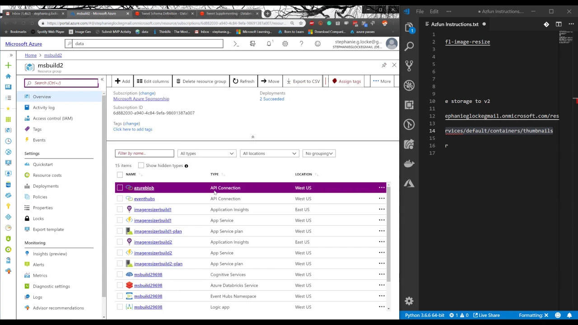Open All locations filter dropdown
The height and width of the screenshot is (325, 578).
pyautogui.click(x=270, y=153)
